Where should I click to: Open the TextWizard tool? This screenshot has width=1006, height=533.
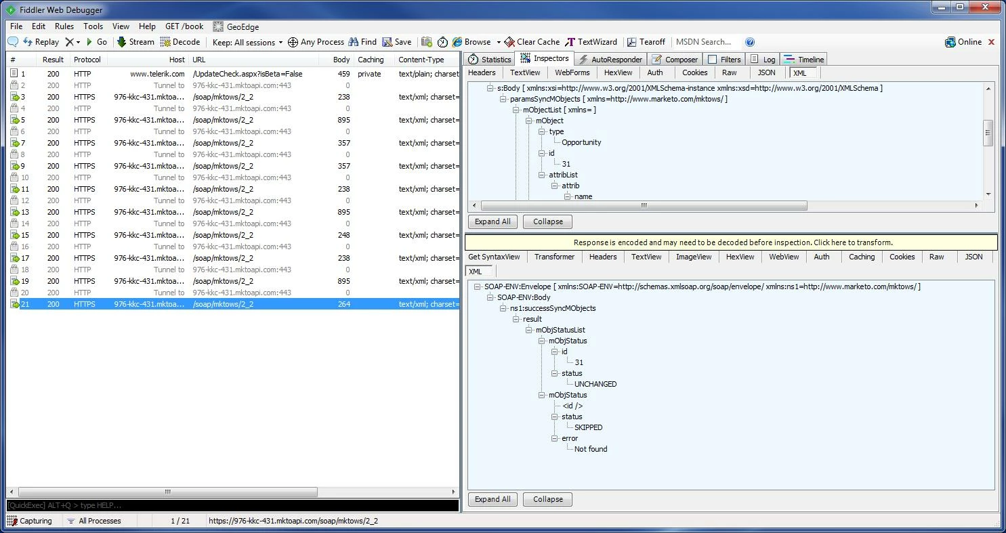click(591, 42)
